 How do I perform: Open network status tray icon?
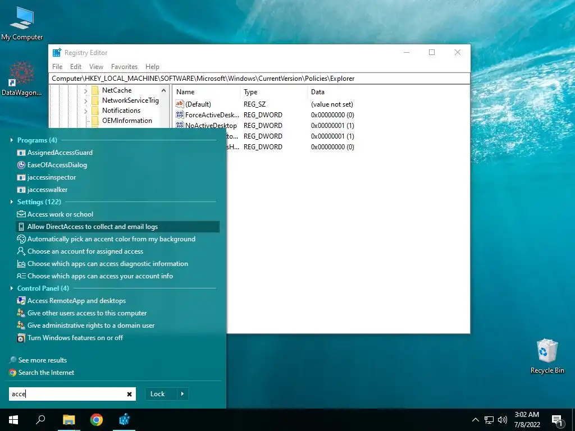pos(489,420)
